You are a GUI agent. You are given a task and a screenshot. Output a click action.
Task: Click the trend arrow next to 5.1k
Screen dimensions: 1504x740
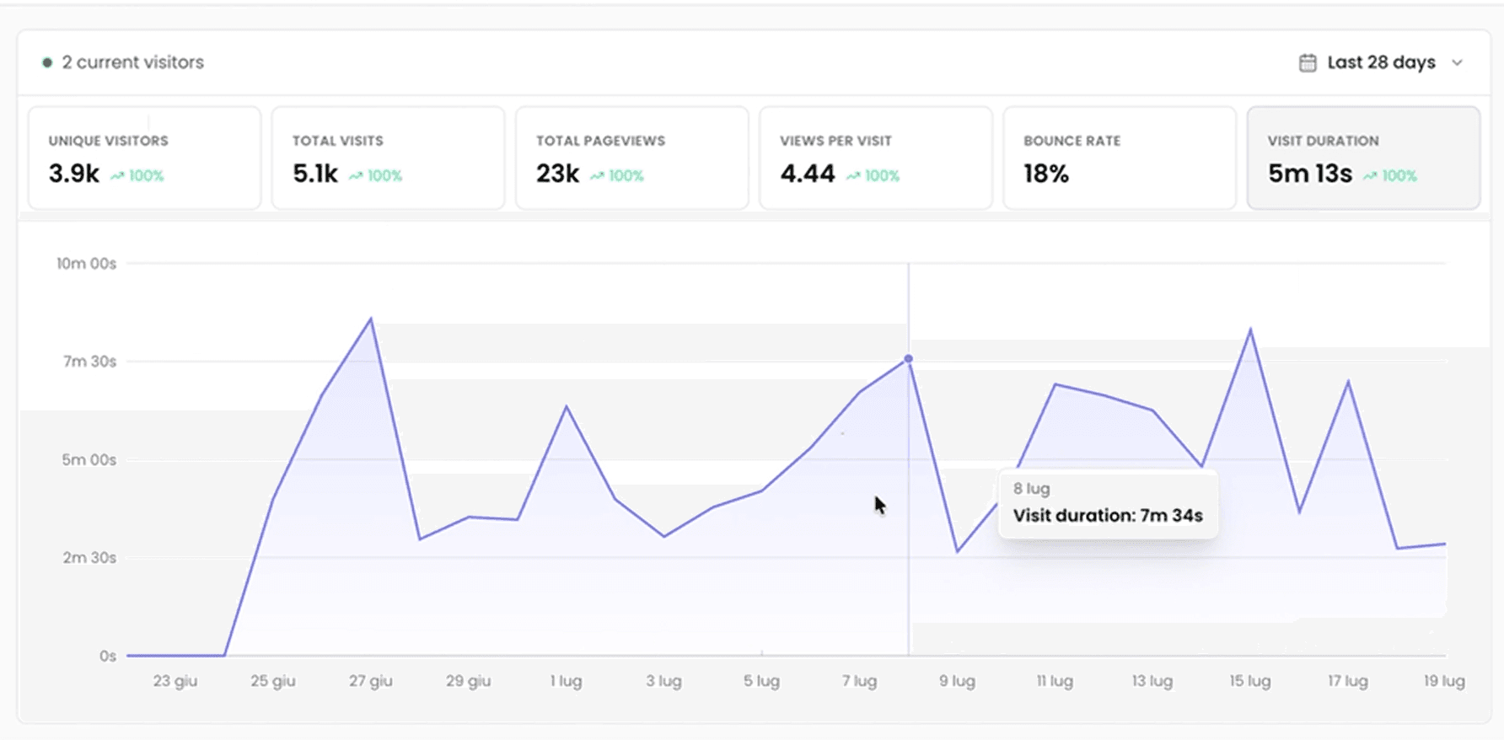tap(356, 175)
